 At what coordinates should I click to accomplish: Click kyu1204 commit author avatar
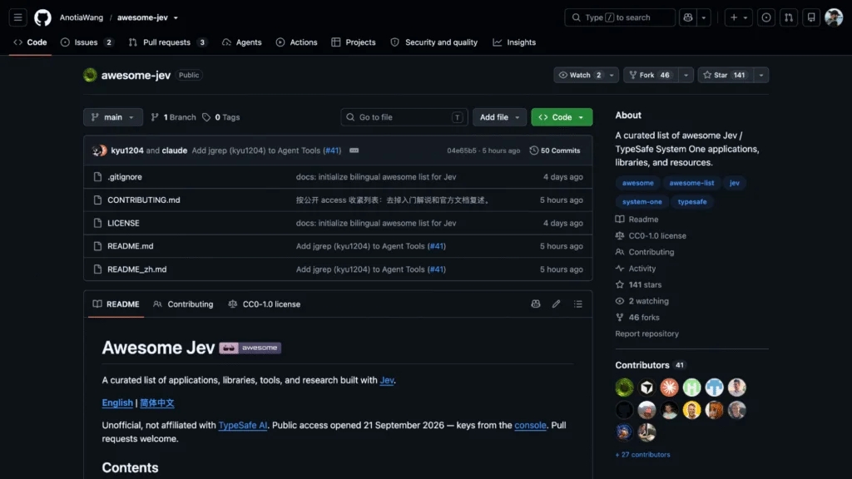point(97,151)
